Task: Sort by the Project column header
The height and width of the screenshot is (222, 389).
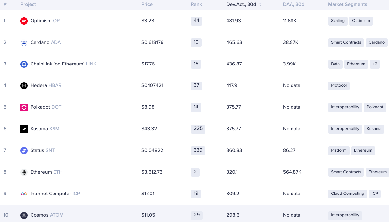Action: coord(28,4)
